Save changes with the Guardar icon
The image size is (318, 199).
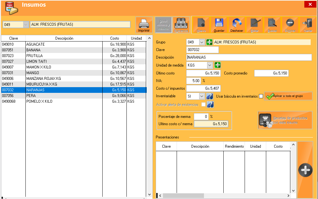[x=219, y=25]
